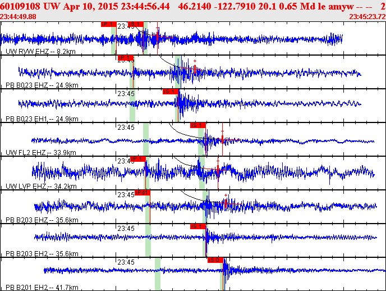Click station label PB B023 EH1 -- 24.9km
Screen dimensions: 386x291
42,119
